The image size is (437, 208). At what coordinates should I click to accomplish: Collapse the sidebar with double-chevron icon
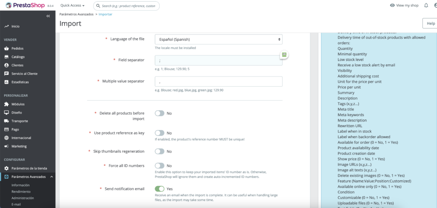(x=48, y=16)
